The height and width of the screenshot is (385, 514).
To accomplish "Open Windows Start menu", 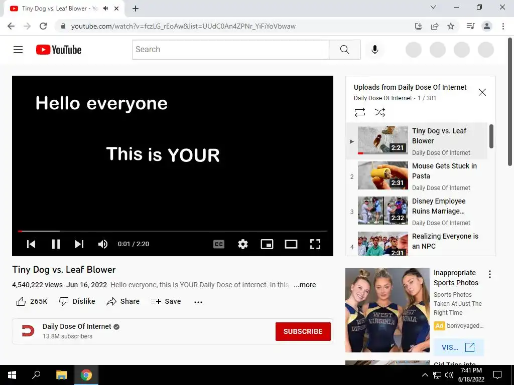I will pos(12,375).
